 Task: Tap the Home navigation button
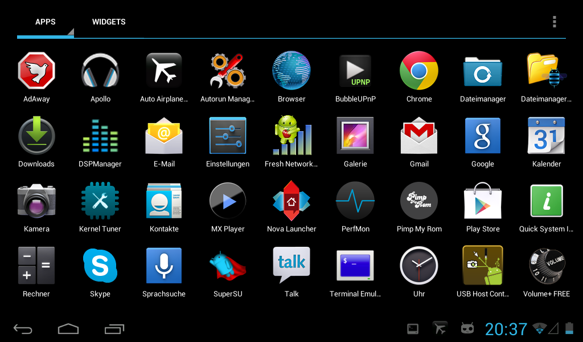68,329
